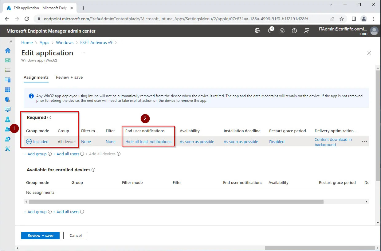Image resolution: width=381 pixels, height=251 pixels.
Task: Click info icon beside Add all users in Required
Action: click(82, 154)
